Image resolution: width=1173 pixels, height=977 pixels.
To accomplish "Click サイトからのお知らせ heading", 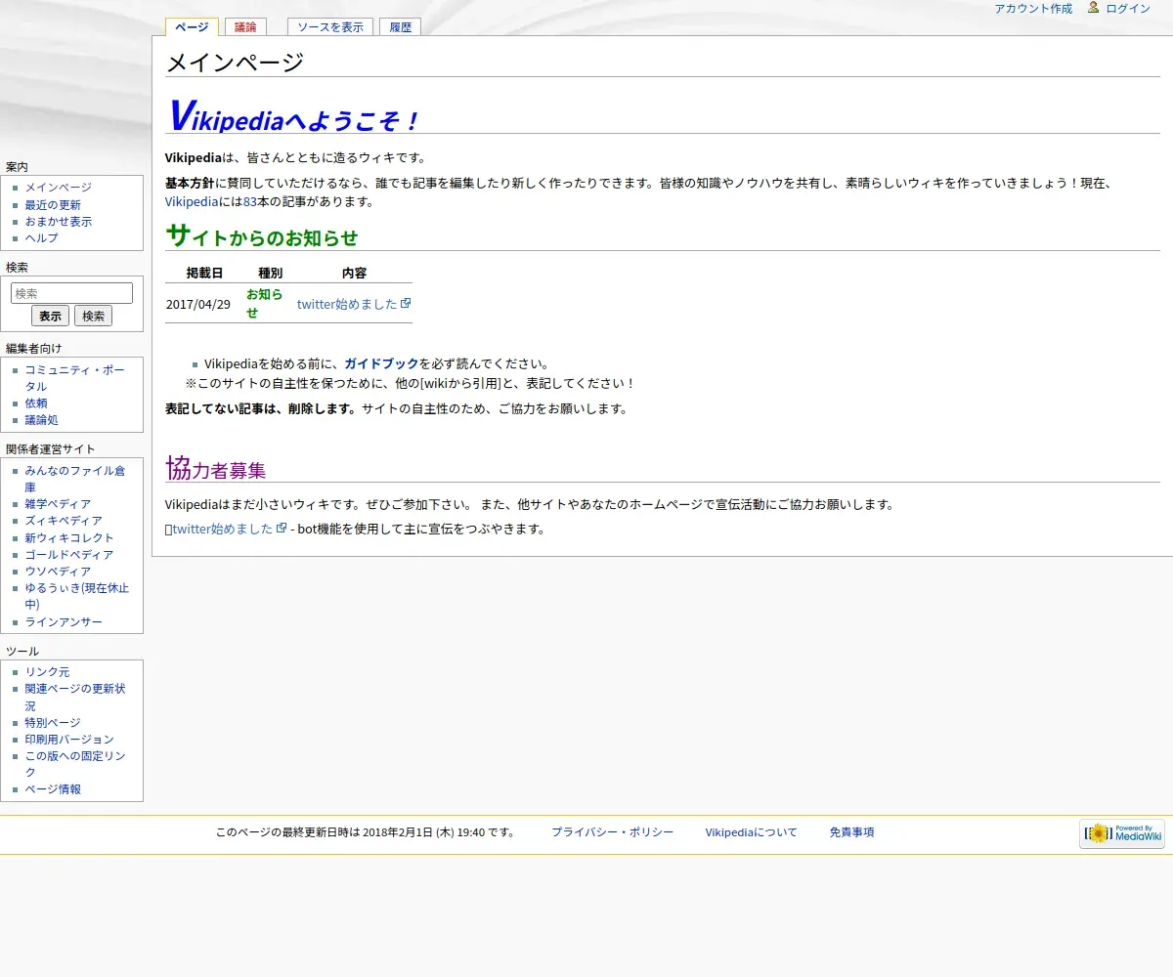I will pyautogui.click(x=262, y=235).
